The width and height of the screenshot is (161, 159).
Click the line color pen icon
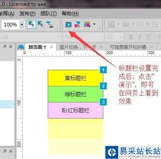[x=111, y=24]
